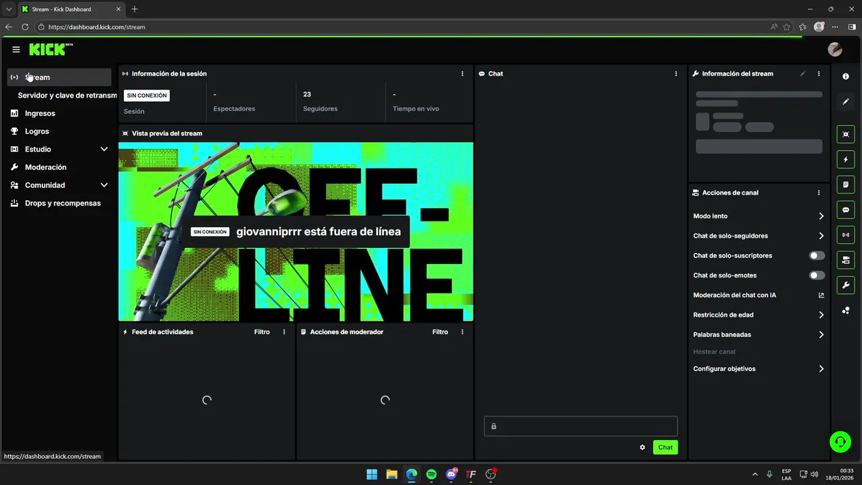Toggle Chat de solo-suscriptores switch
This screenshot has height=485, width=862.
point(817,256)
